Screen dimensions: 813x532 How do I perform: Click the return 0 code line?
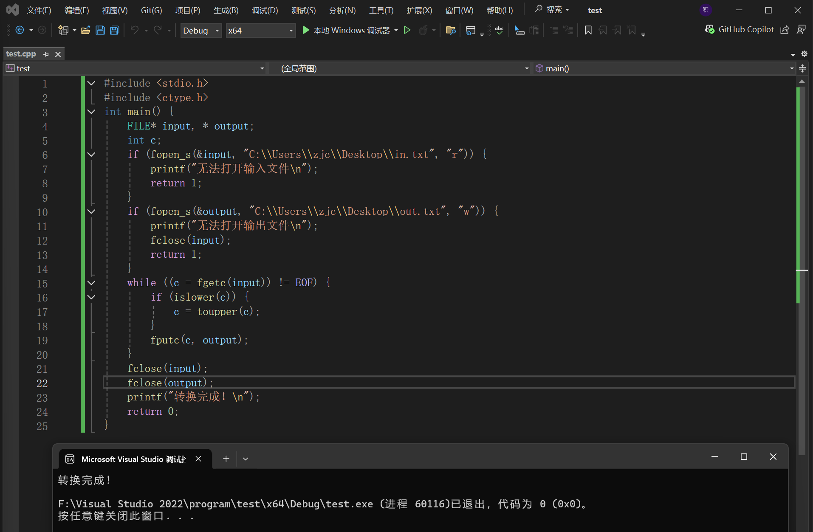click(x=152, y=411)
